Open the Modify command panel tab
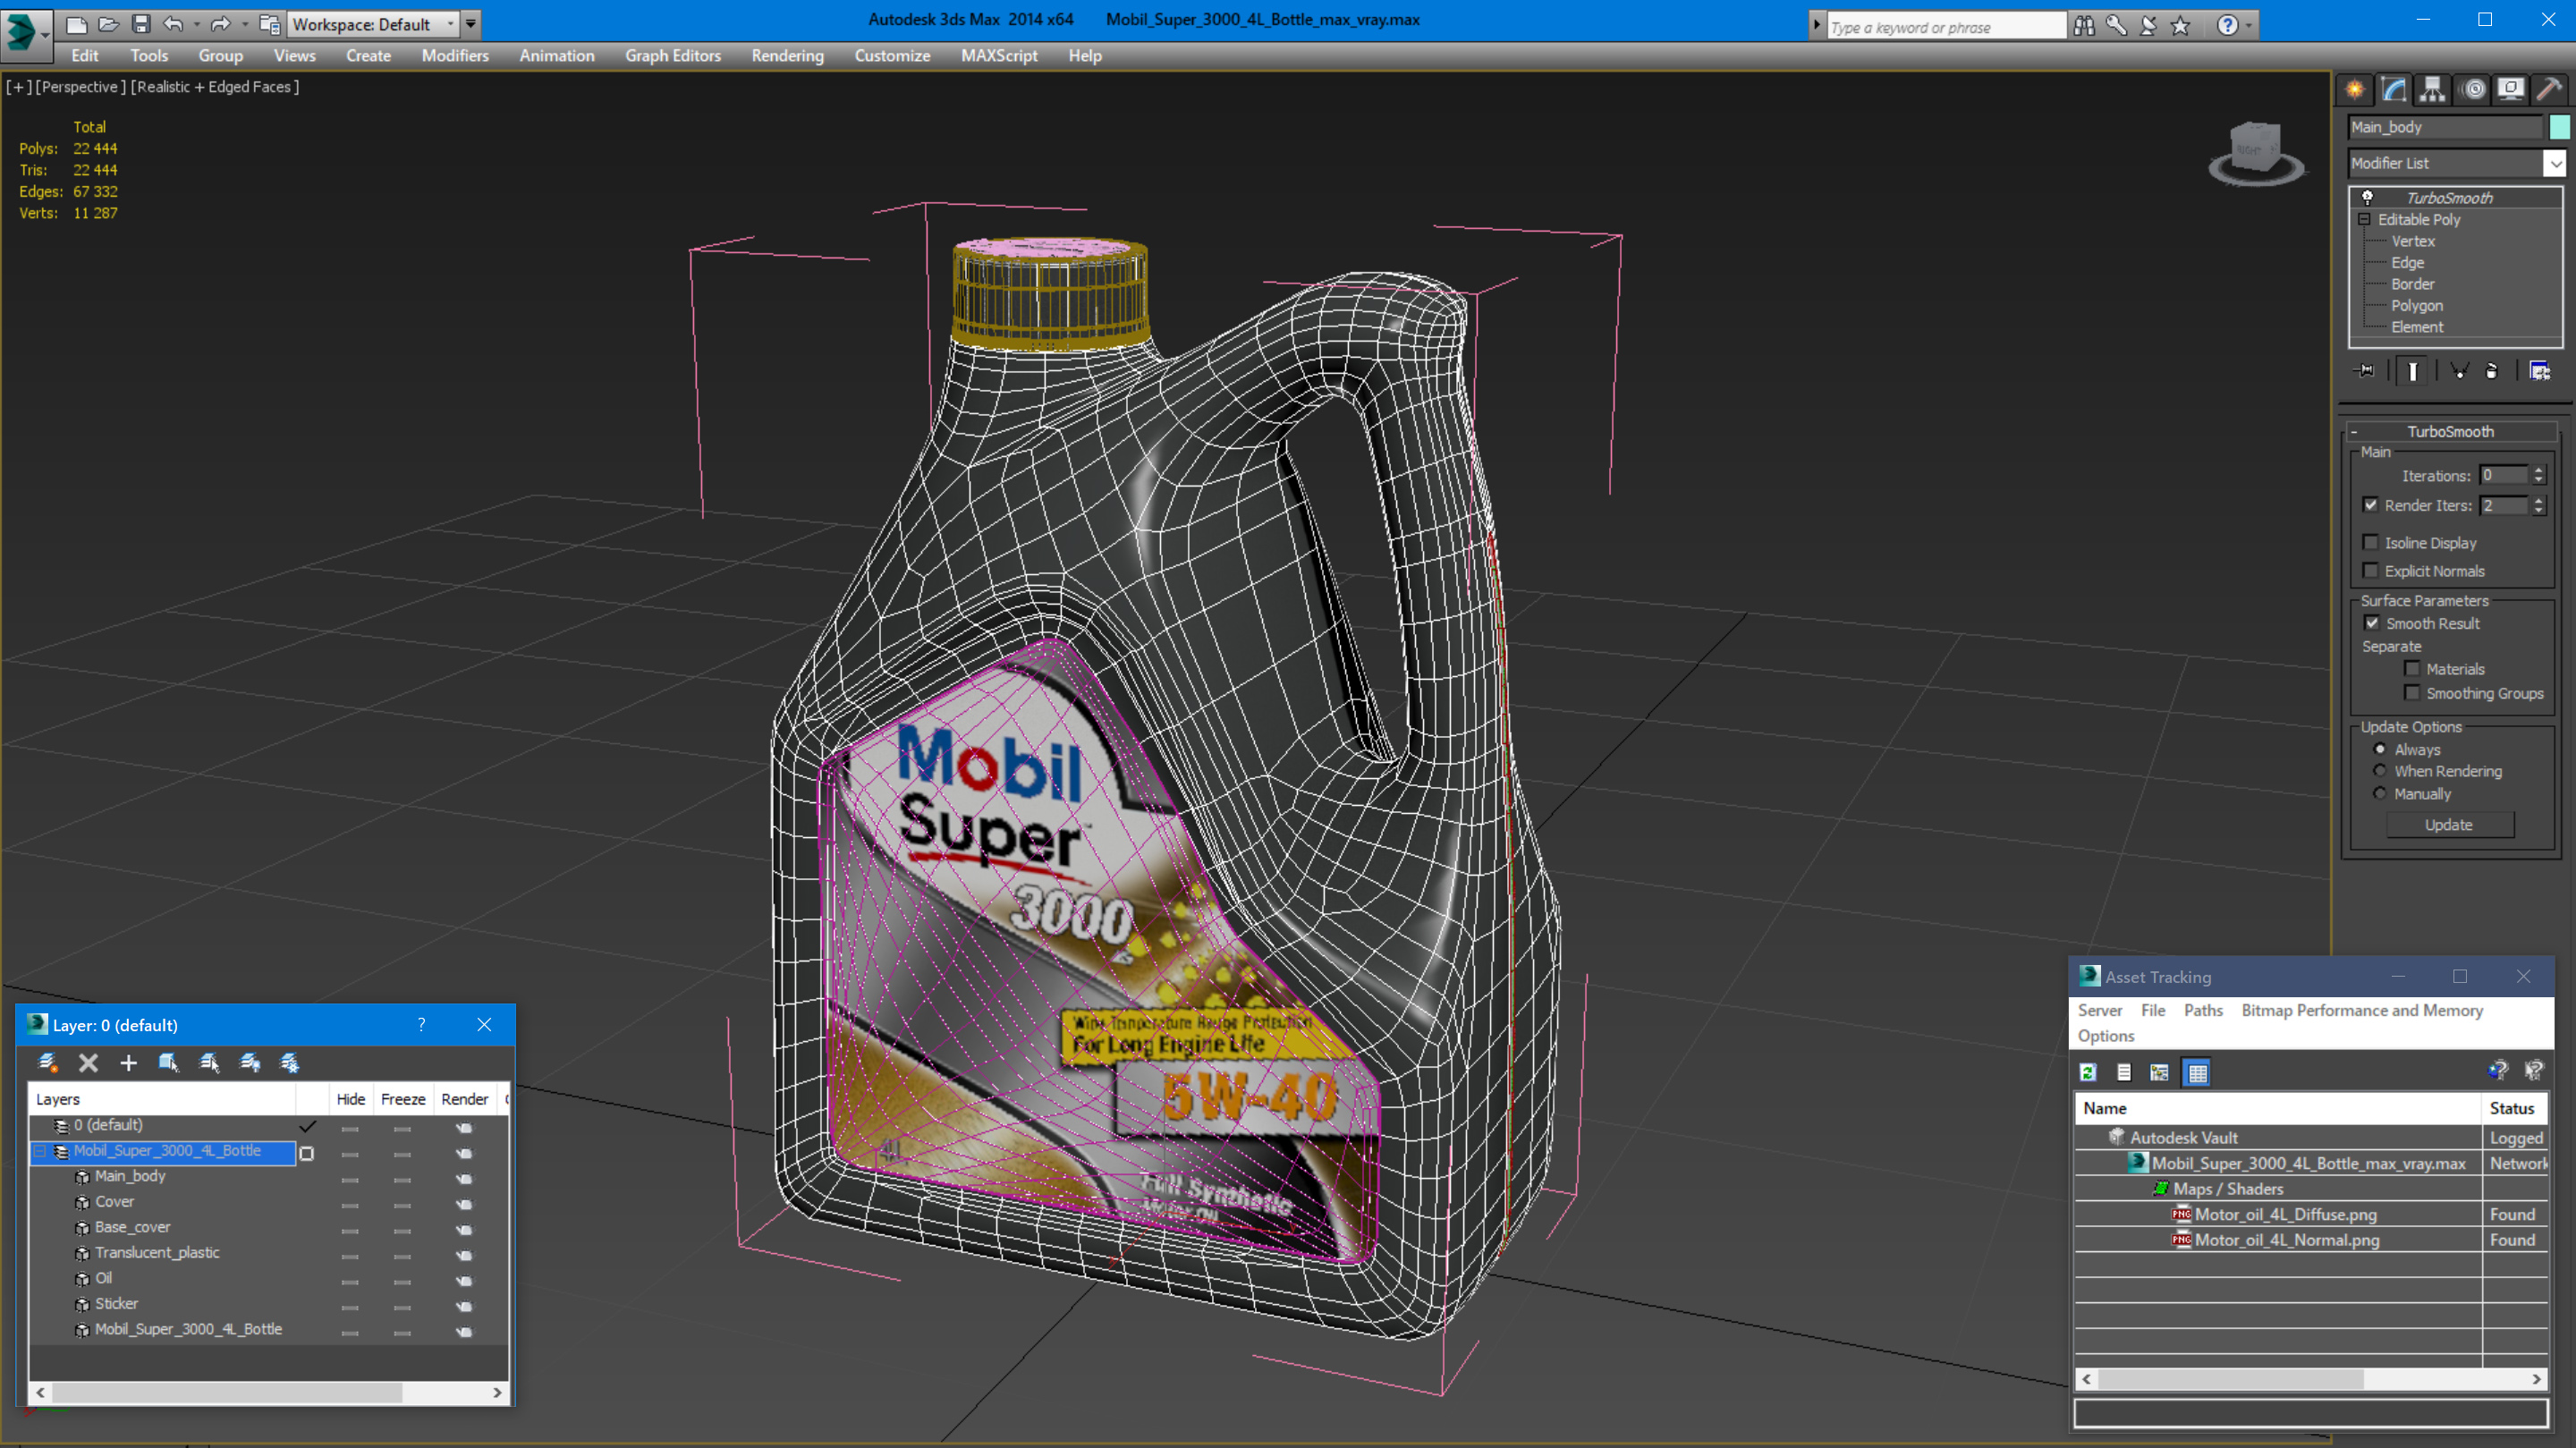Image resolution: width=2576 pixels, height=1448 pixels. click(x=2394, y=90)
